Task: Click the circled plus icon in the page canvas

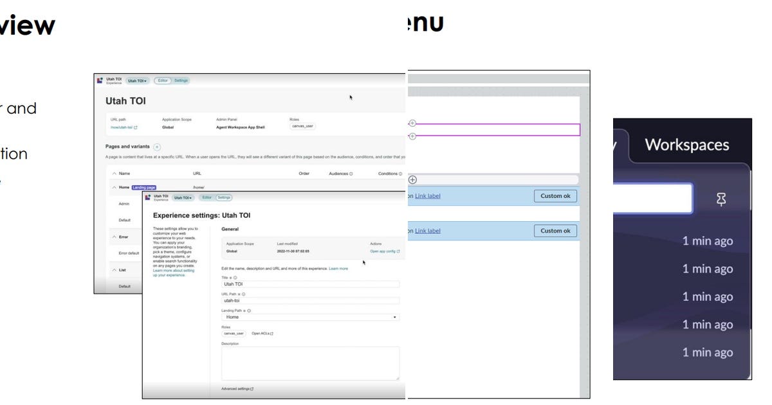Action: tap(412, 180)
